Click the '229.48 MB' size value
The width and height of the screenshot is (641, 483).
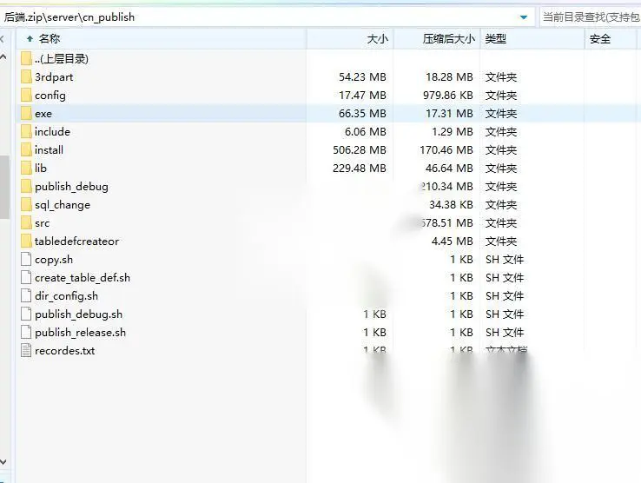[x=360, y=168]
